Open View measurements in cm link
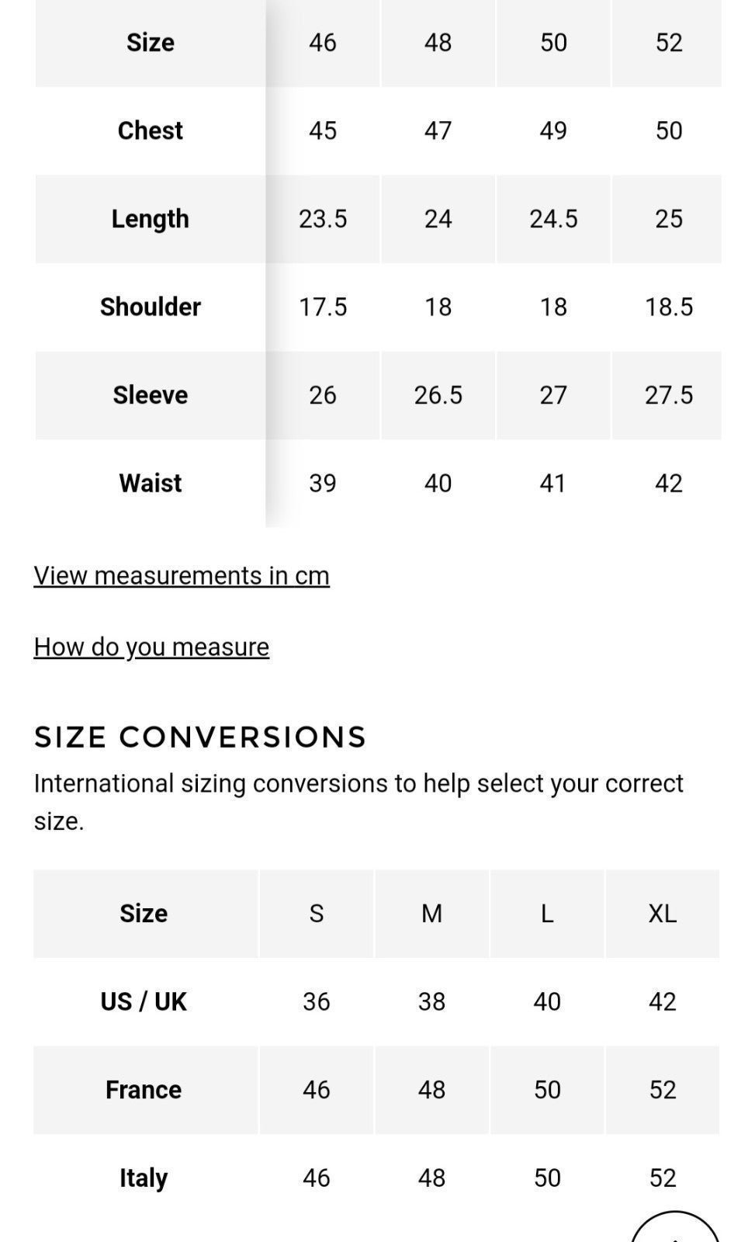The height and width of the screenshot is (1242, 755). [182, 576]
